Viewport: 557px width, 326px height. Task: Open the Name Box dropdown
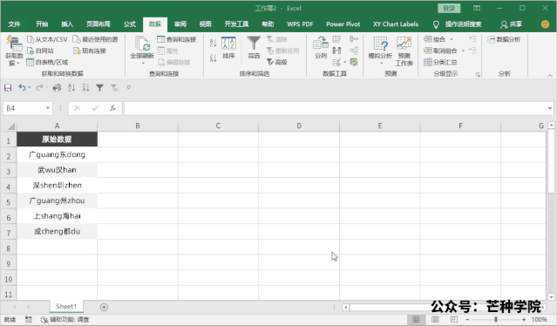tap(48, 108)
